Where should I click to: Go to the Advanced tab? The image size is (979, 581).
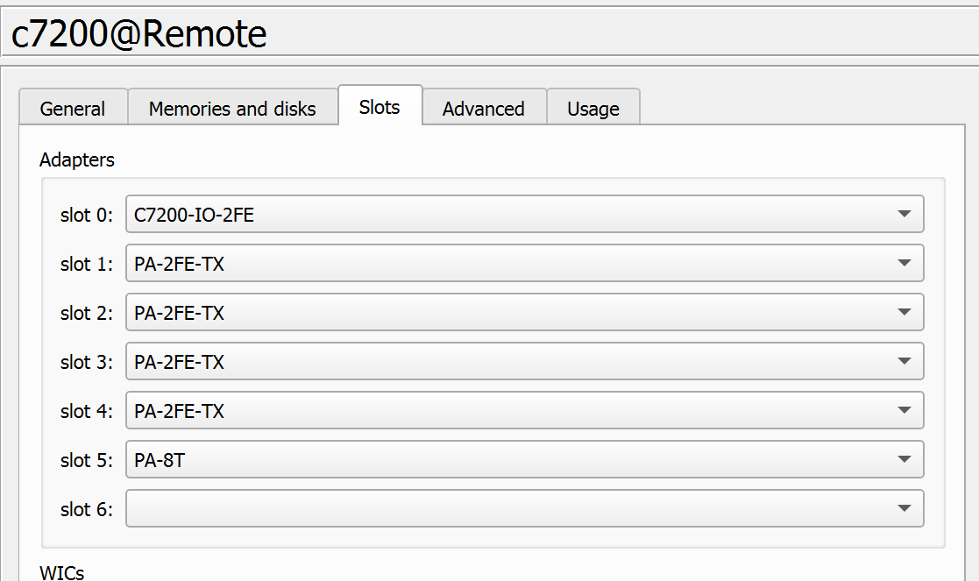tap(483, 109)
